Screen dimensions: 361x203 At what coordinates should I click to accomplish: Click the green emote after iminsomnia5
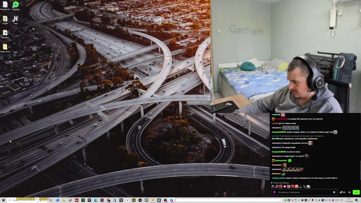290,160
